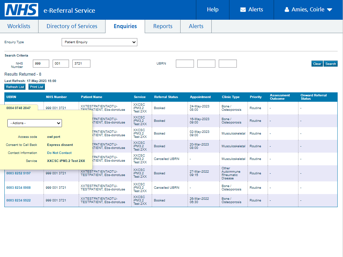This screenshot has height=257, width=343.
Task: Click the envelope icon beside Alerts in header
Action: [243, 10]
